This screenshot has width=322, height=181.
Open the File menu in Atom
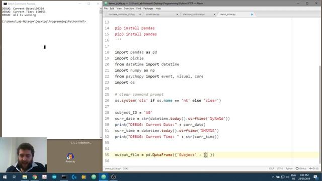[106, 9]
